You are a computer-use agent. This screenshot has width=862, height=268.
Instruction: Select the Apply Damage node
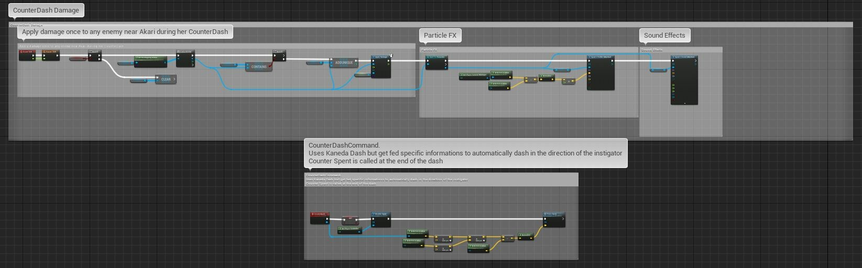pyautogui.click(x=381, y=66)
